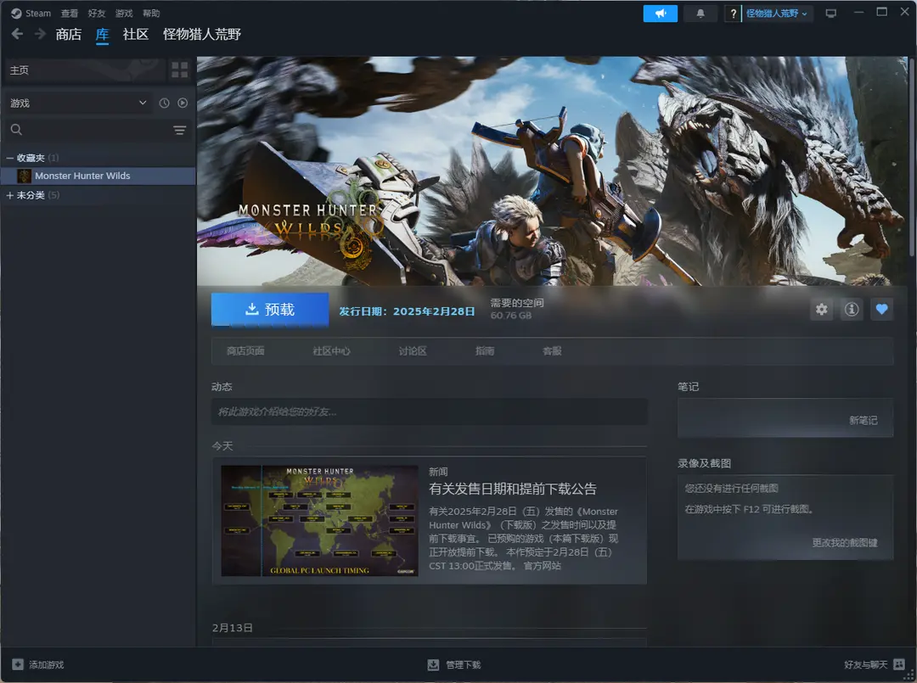Screen dimensions: 917x683
Task: Click 更改我的截图键 link
Action: click(x=845, y=543)
